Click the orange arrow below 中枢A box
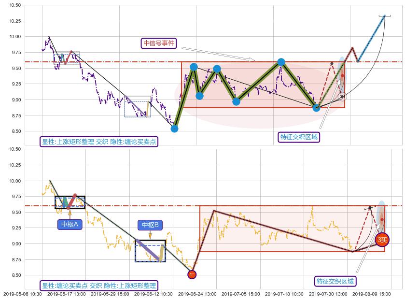This screenshot has width=405, height=300. click(x=70, y=213)
